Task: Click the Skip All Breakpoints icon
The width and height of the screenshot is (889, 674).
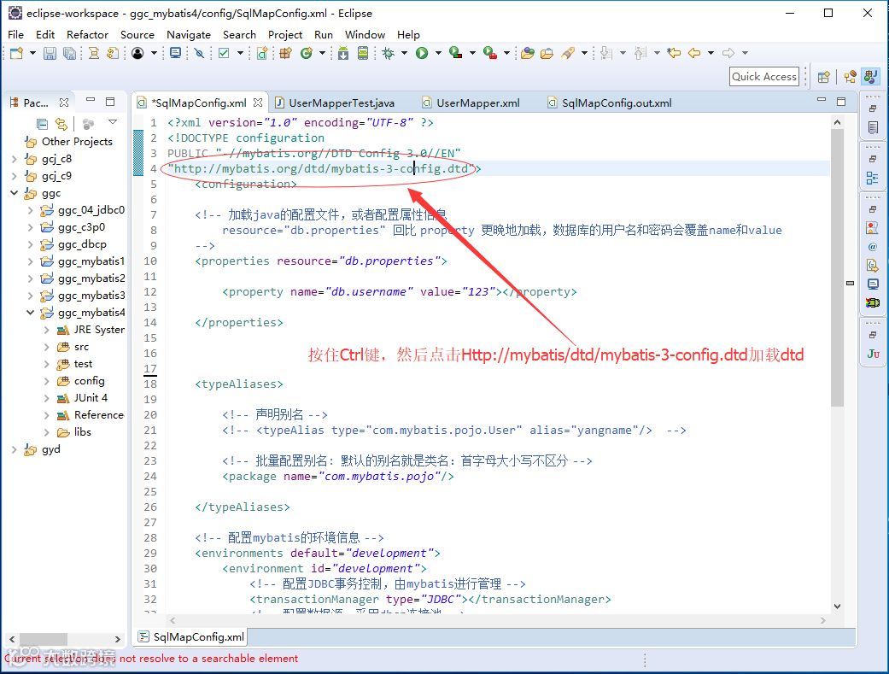Action: [x=200, y=53]
